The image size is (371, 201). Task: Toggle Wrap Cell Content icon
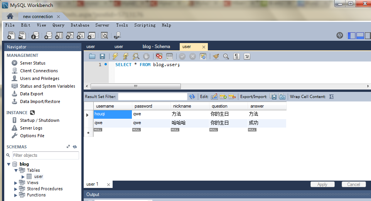332,96
